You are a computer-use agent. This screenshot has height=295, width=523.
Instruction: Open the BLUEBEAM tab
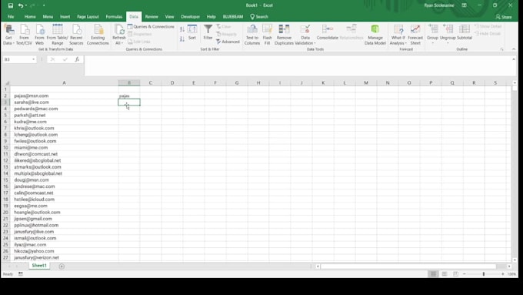tap(233, 17)
